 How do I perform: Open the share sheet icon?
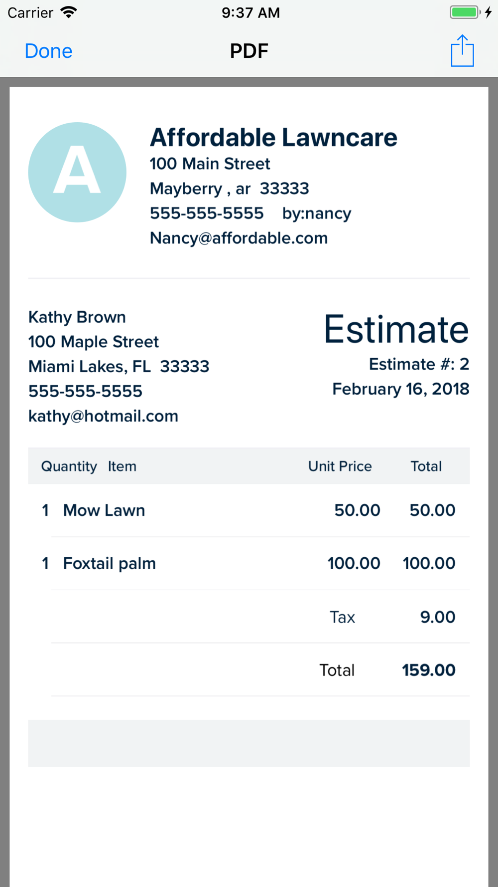tap(462, 50)
